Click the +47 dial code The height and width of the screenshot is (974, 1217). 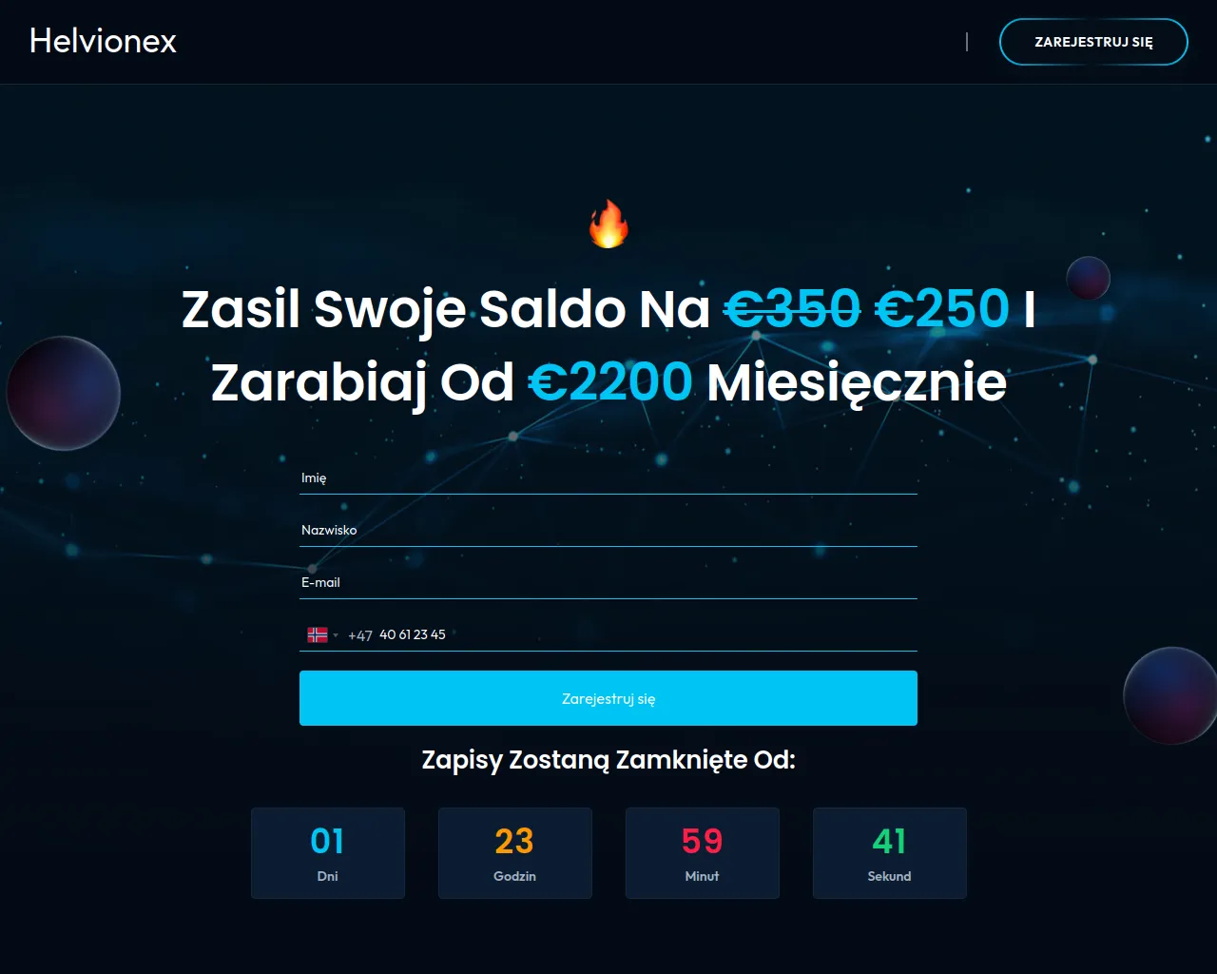(360, 635)
